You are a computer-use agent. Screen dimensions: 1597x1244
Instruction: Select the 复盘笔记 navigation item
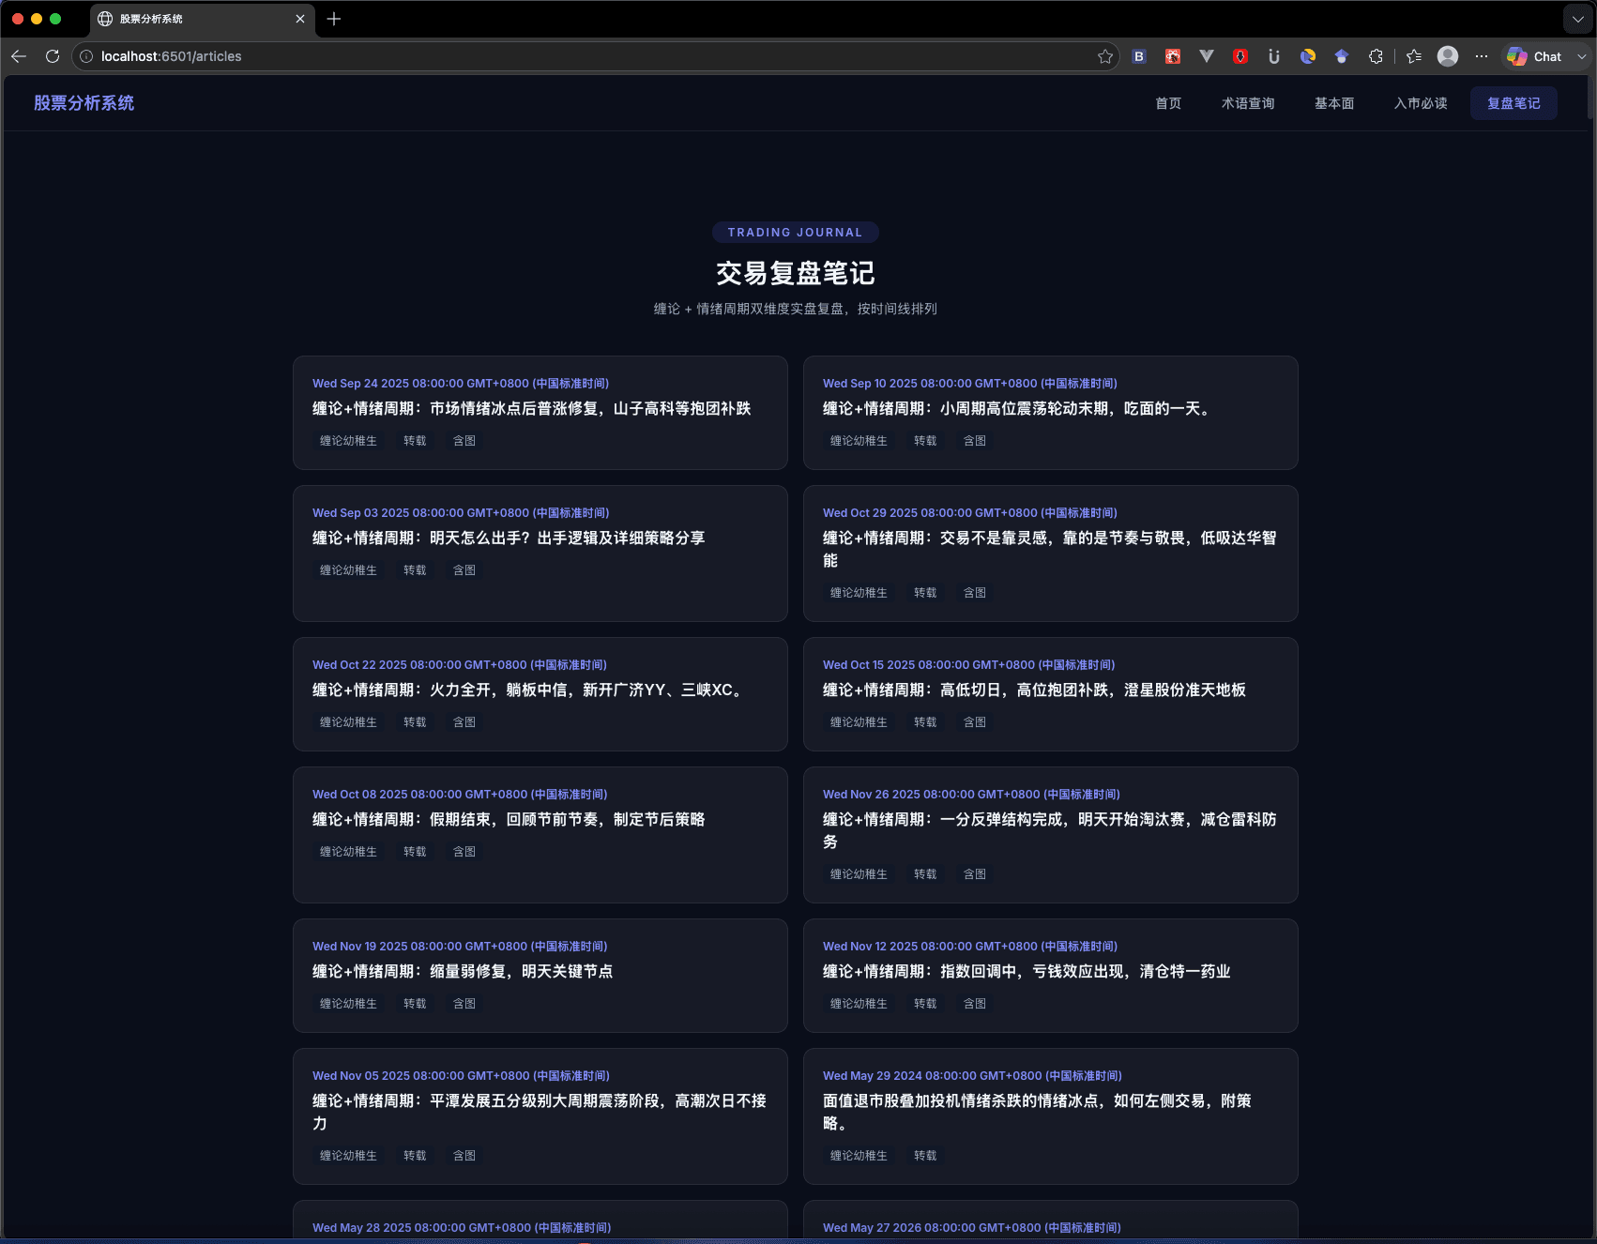point(1513,103)
